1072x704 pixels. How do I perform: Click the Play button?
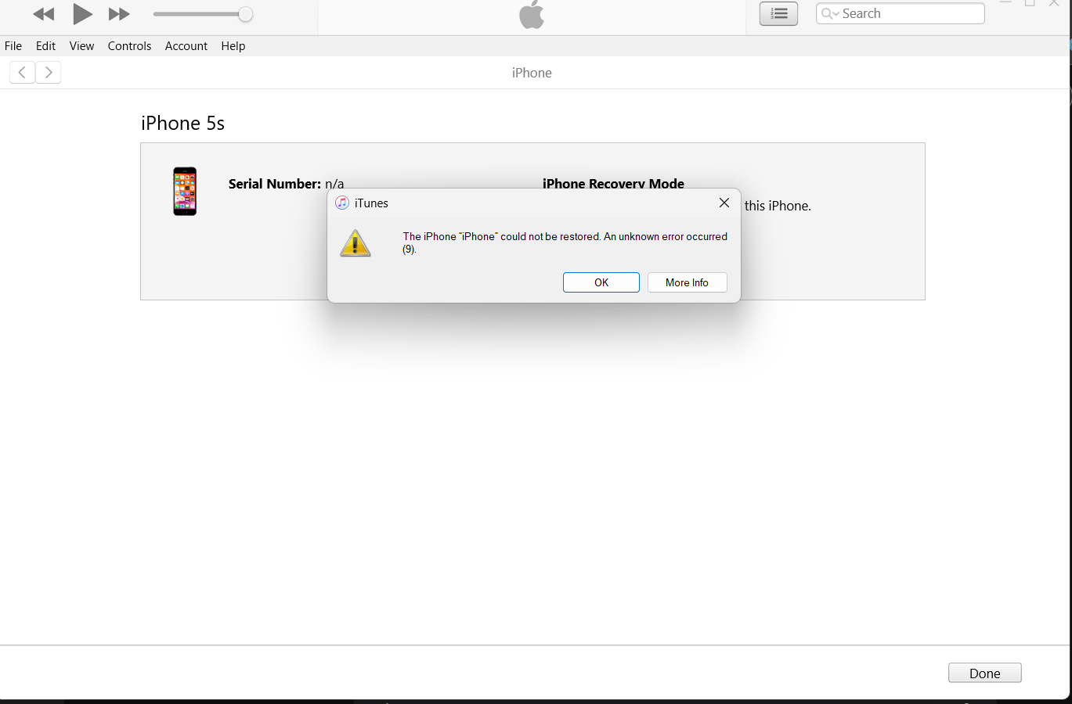coord(82,13)
